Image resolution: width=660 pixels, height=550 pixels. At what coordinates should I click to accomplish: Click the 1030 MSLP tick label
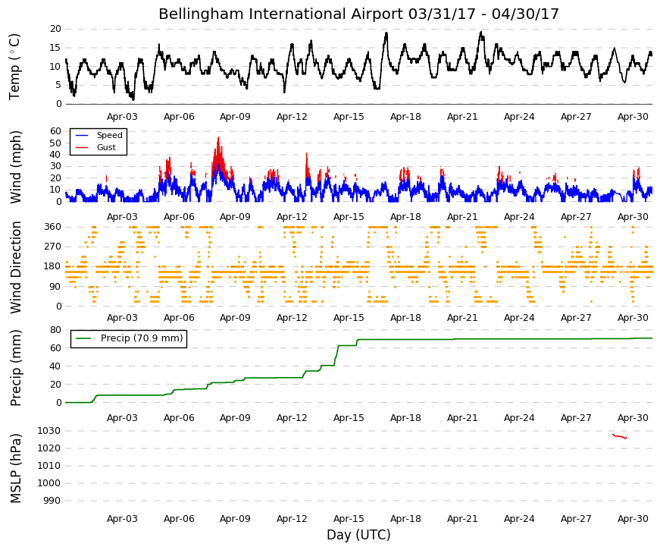[48, 431]
